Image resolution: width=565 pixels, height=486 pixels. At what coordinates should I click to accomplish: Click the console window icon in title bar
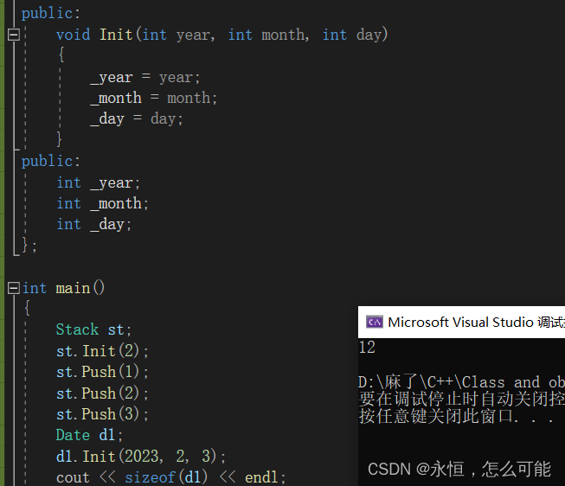(x=375, y=322)
